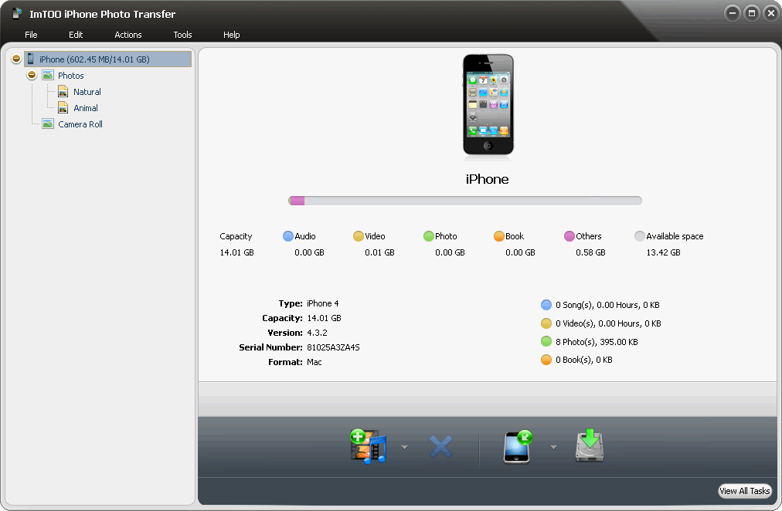The width and height of the screenshot is (782, 511).
Task: Click the Natural album icon
Action: coord(63,92)
